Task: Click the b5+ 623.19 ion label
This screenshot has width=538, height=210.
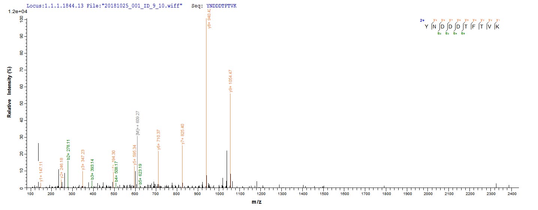Action: click(140, 174)
